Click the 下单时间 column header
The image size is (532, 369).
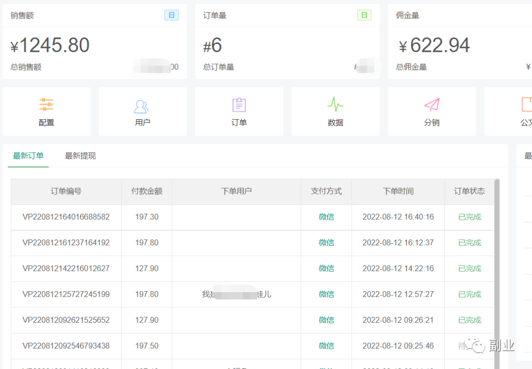(x=398, y=191)
